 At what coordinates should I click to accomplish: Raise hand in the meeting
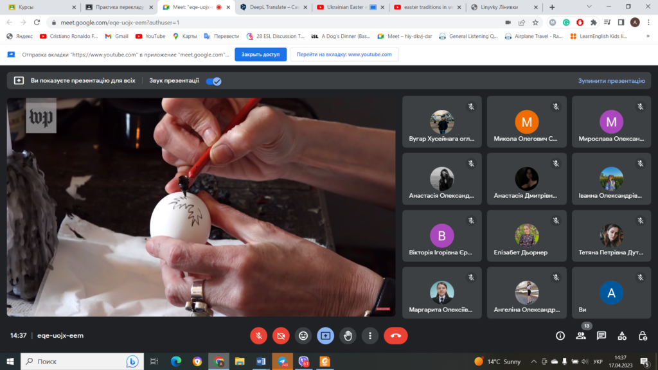(348, 335)
